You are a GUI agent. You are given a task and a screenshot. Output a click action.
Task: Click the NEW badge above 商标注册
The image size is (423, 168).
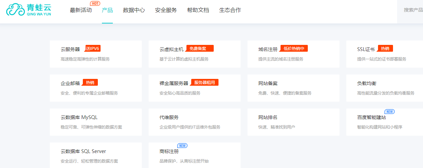coord(182,146)
